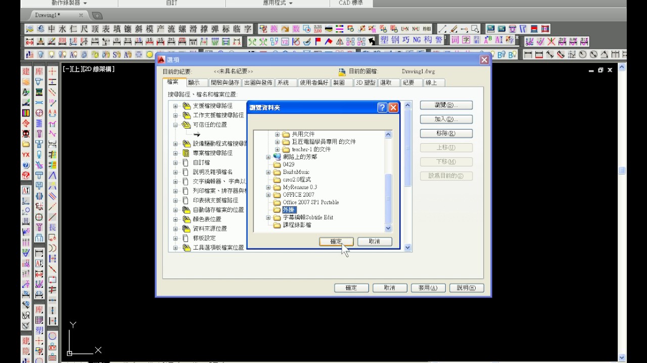Expand the 自訂檔 tree node
The height and width of the screenshot is (363, 647).
[x=175, y=162]
